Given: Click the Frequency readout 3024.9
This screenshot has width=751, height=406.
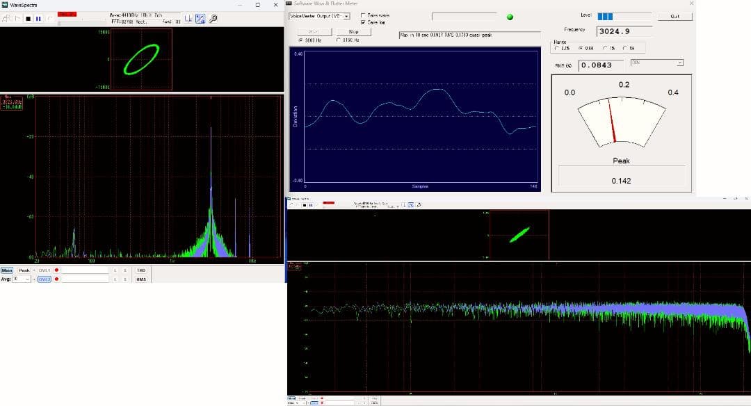Looking at the screenshot, I should 624,31.
